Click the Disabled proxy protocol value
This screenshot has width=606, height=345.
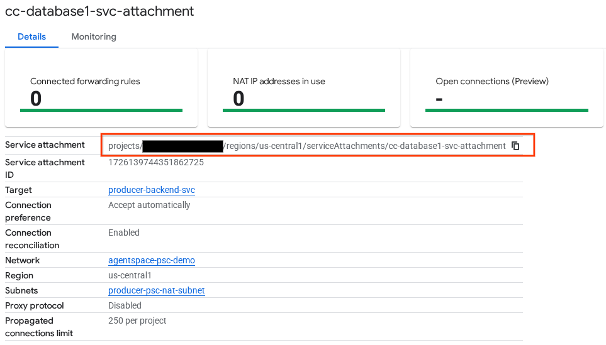(125, 305)
